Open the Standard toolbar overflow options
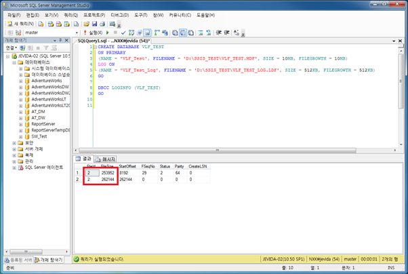The height and width of the screenshot is (274, 408). (x=119, y=24)
